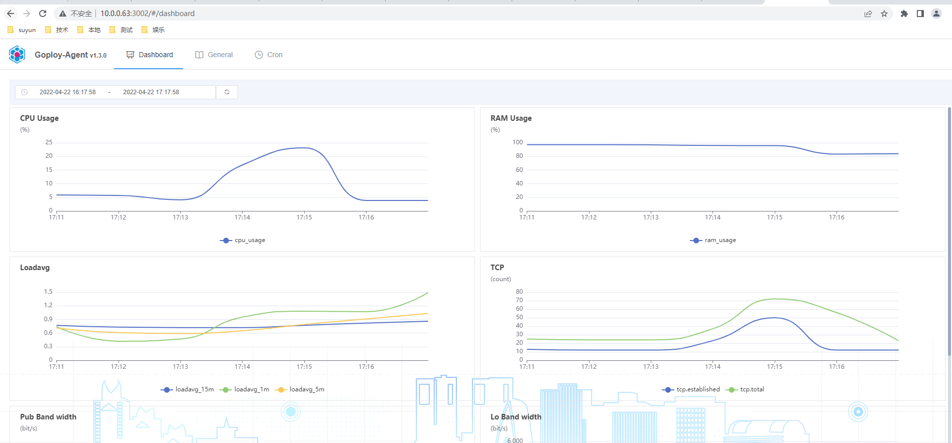The height and width of the screenshot is (443, 952).
Task: Click the browser back arrow
Action: coord(11,14)
